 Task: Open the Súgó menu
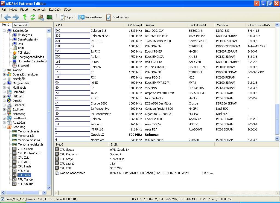pyautogui.click(x=67, y=10)
